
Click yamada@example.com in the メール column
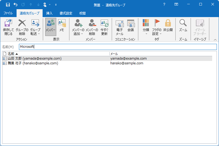[129, 59]
